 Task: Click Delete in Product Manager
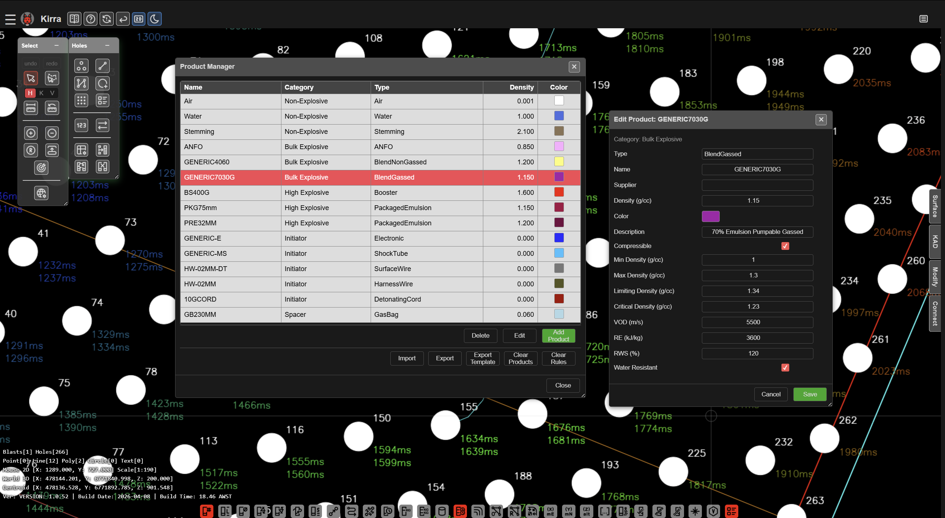pos(480,336)
